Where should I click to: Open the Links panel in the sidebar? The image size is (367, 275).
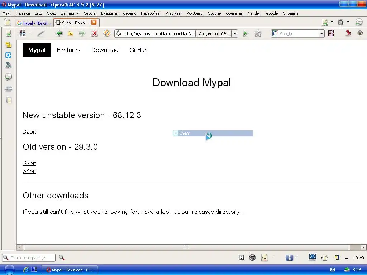[9, 89]
